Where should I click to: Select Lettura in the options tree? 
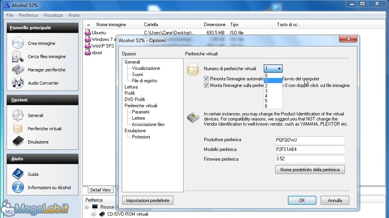131,87
